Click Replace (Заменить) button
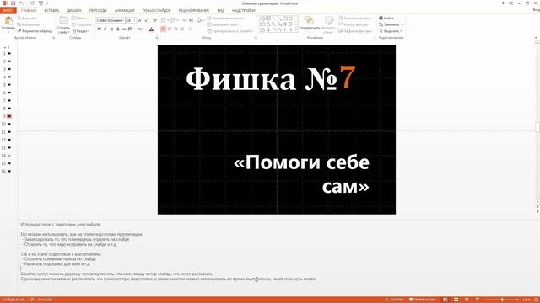The height and width of the screenshot is (303, 540). click(391, 24)
